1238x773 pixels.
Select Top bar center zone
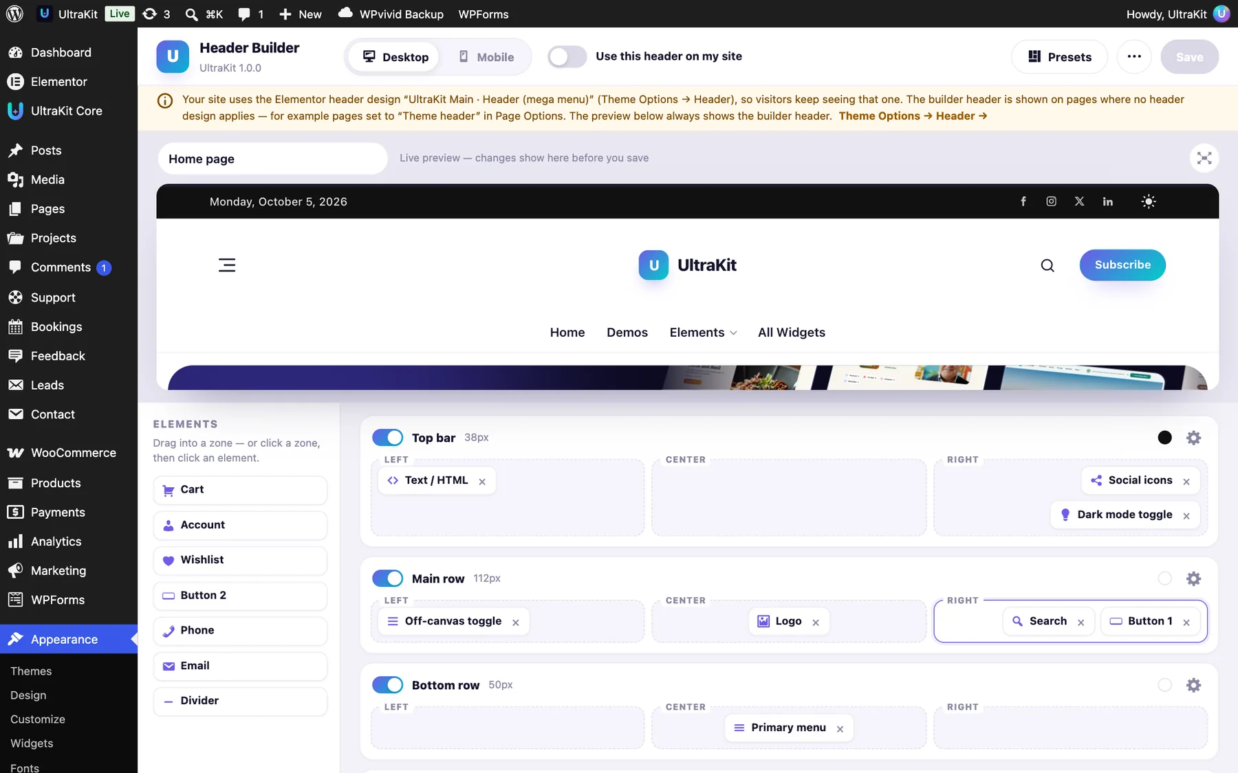789,497
